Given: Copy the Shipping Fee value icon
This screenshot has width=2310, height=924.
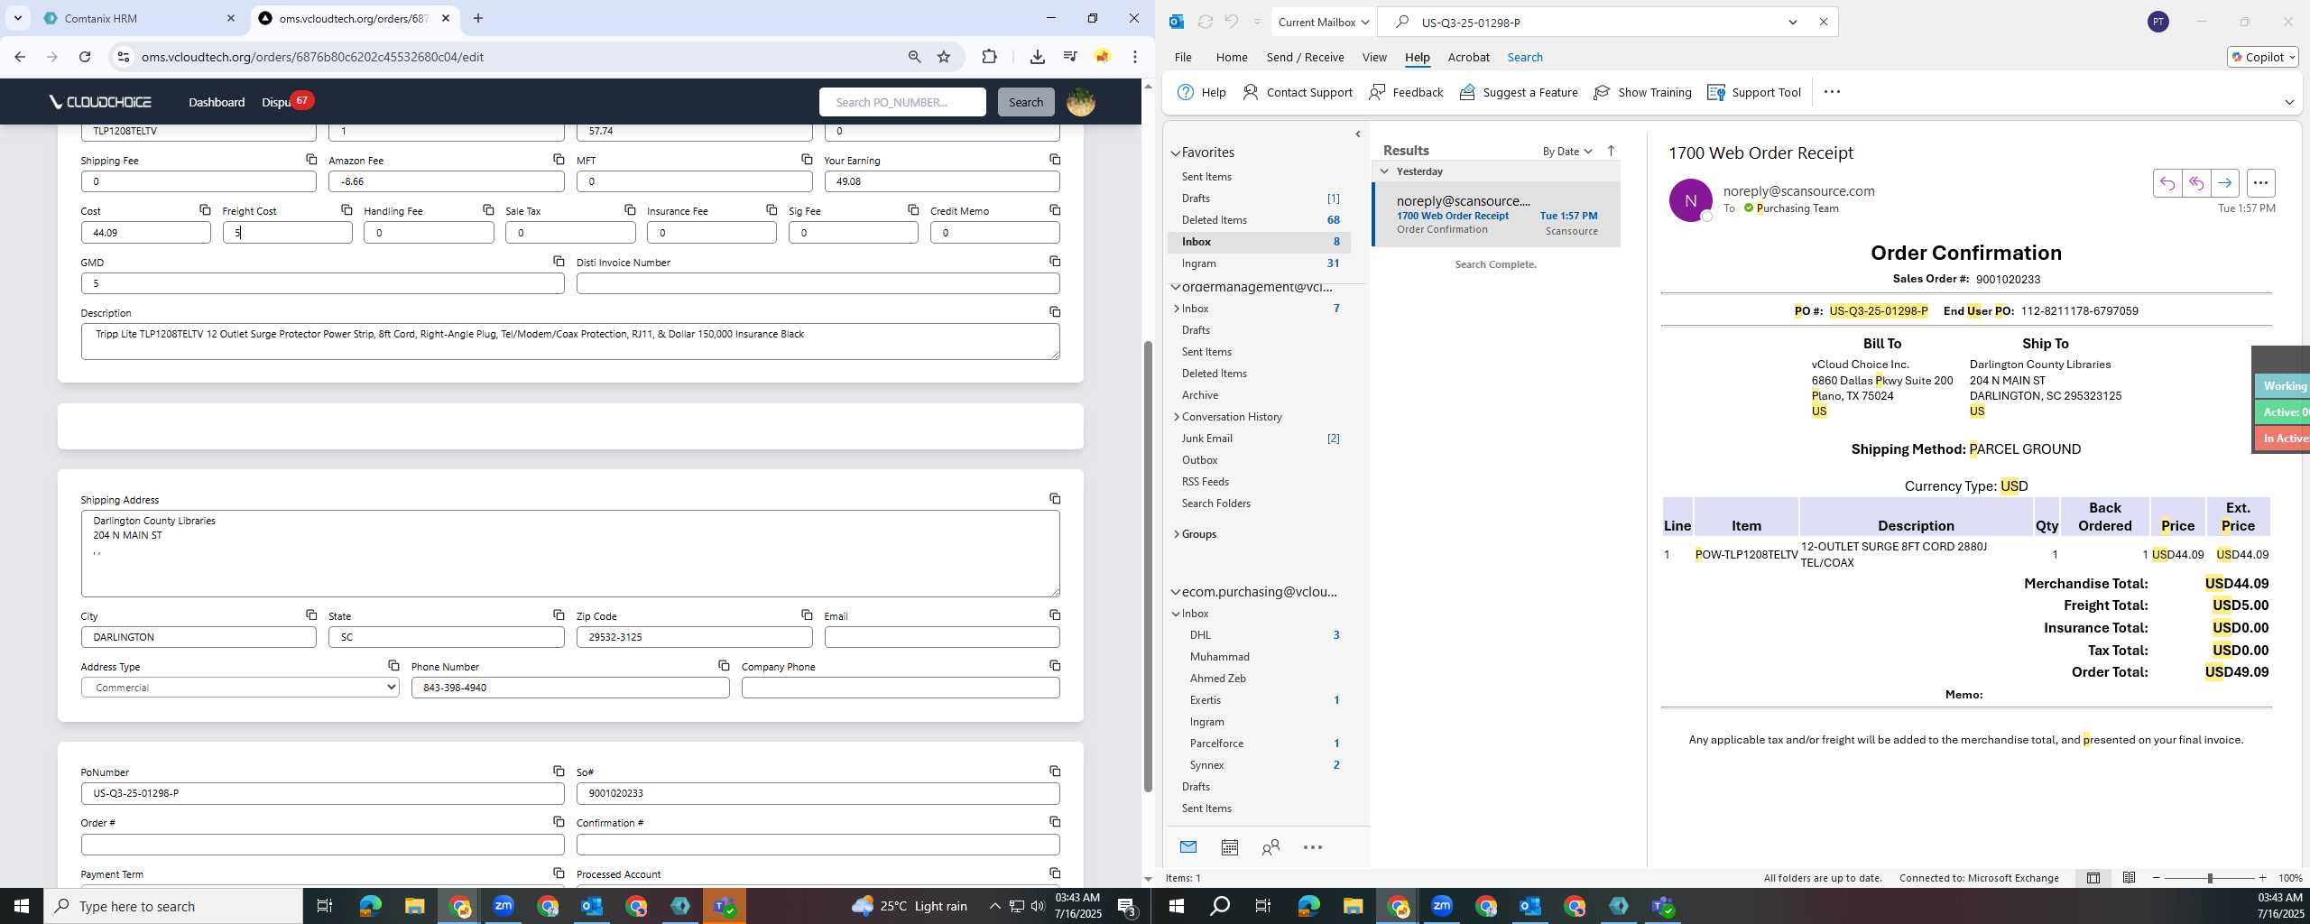Looking at the screenshot, I should (311, 159).
